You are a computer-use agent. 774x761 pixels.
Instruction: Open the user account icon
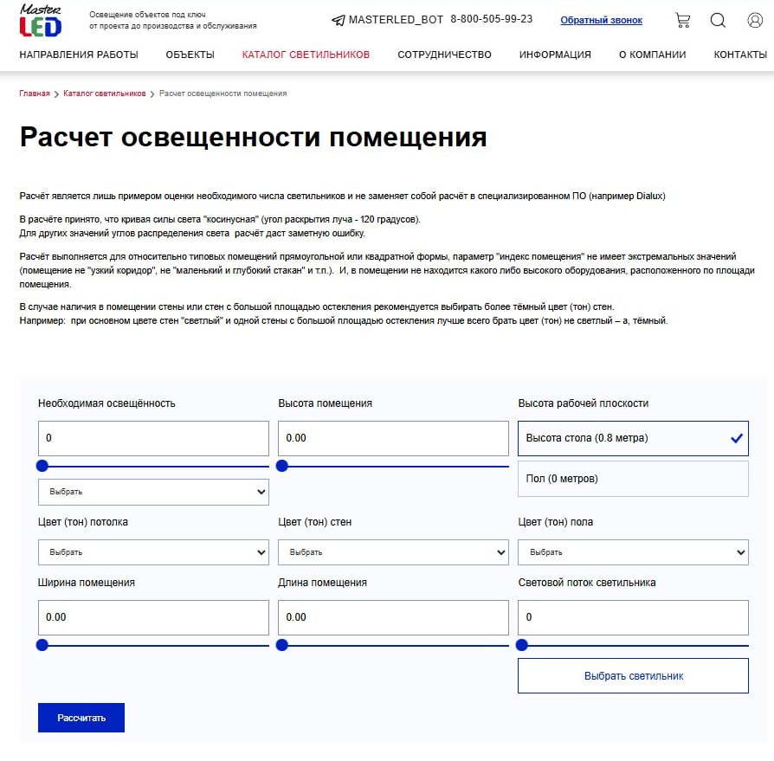(x=754, y=20)
